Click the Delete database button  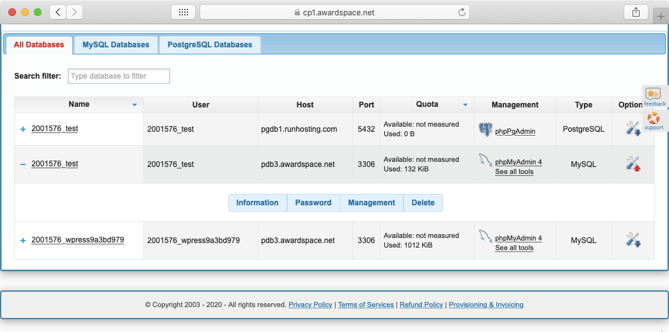pos(423,203)
